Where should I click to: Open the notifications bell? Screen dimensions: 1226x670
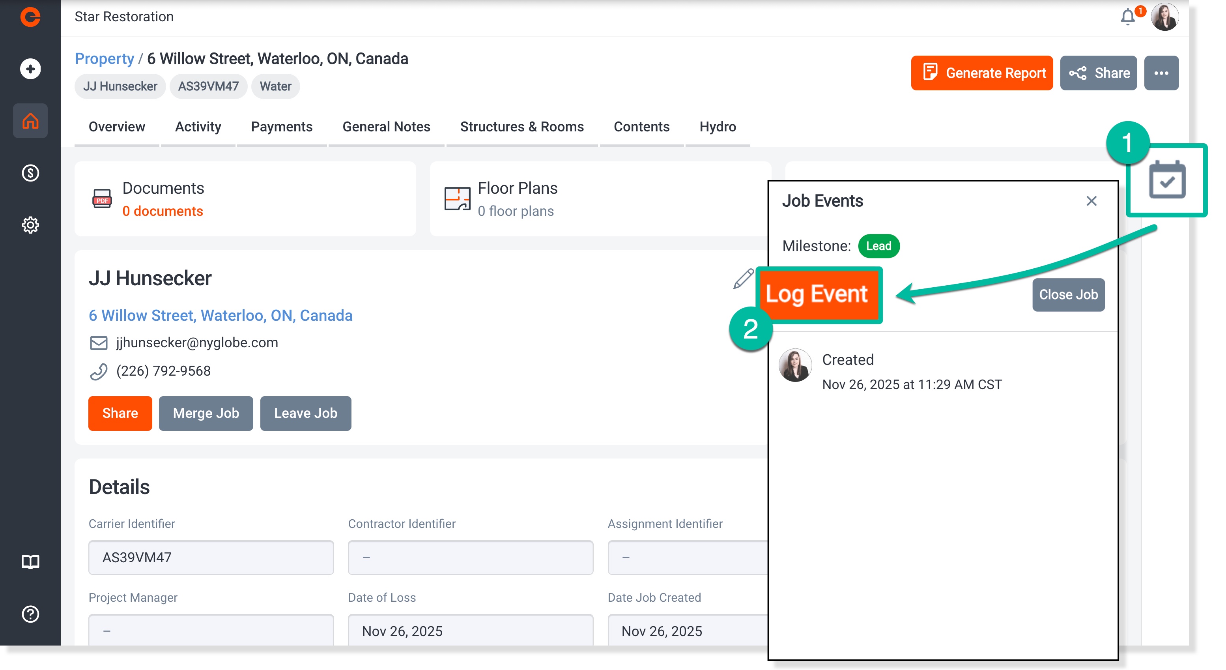(x=1127, y=17)
